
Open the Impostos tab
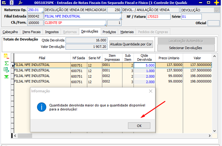tap(52, 32)
